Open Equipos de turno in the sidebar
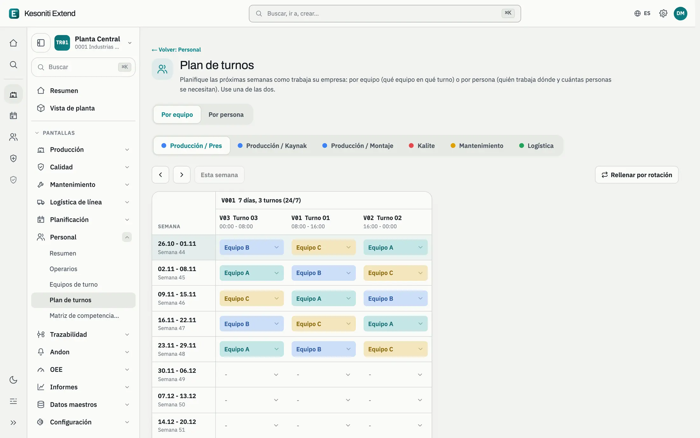700x438 pixels. coord(83,284)
